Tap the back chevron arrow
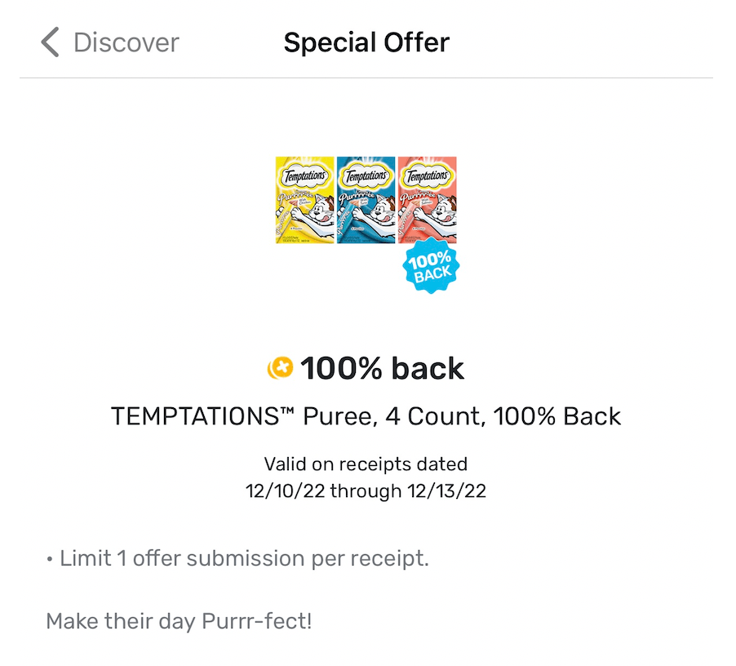The height and width of the screenshot is (666, 736). tap(51, 42)
